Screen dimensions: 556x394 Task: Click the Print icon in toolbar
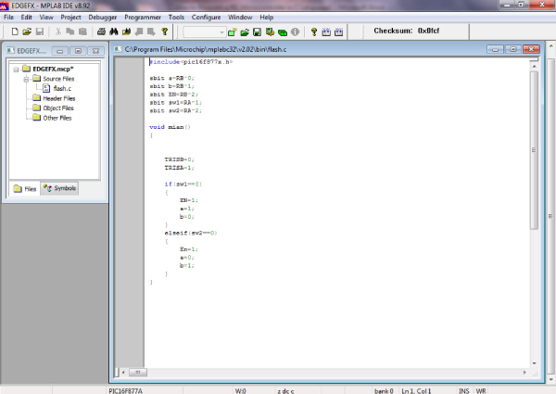(102, 32)
